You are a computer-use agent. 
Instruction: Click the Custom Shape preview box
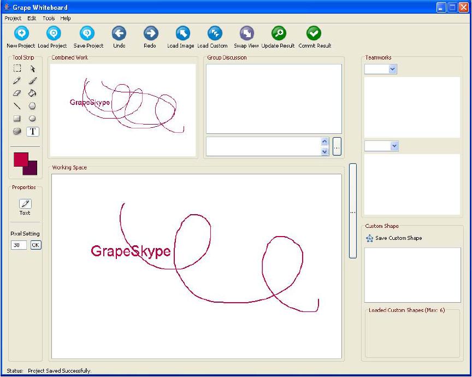(412, 275)
